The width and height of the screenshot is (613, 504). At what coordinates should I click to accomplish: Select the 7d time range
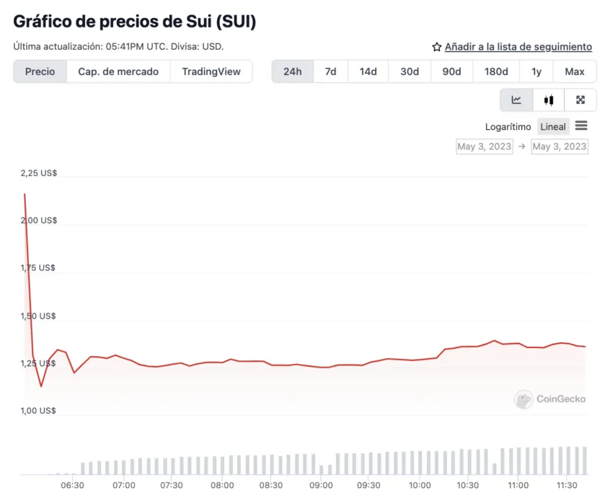[x=330, y=71]
